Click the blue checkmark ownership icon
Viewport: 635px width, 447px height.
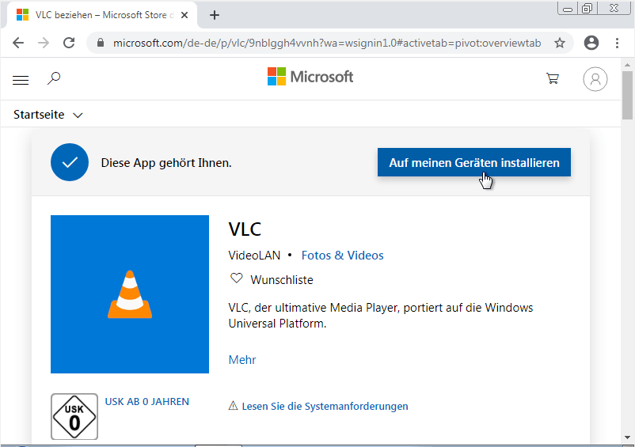70,162
